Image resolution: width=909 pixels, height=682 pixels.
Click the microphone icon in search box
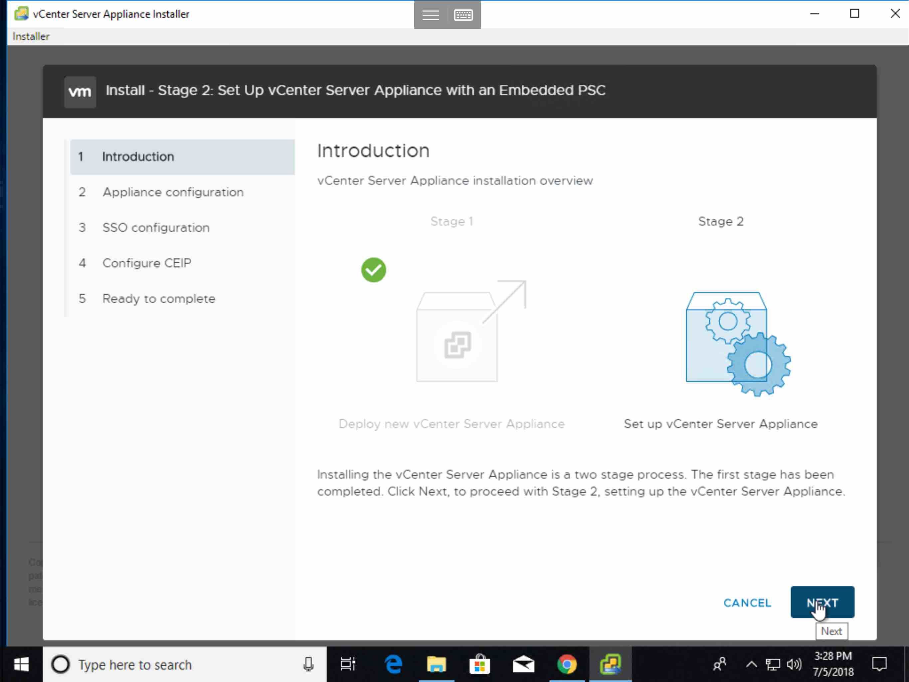pos(308,664)
